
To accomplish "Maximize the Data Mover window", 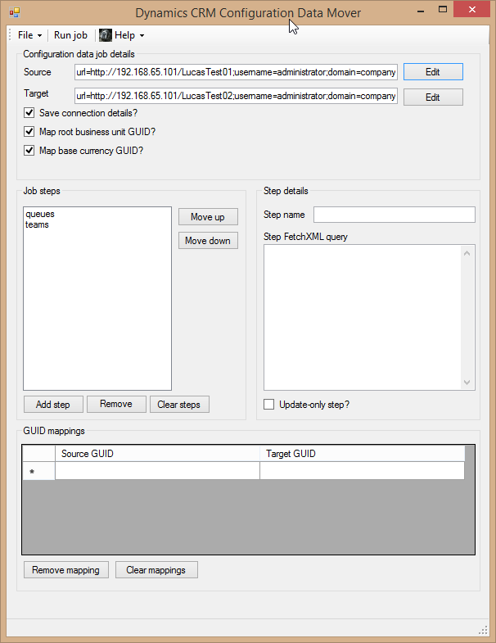I will point(443,10).
